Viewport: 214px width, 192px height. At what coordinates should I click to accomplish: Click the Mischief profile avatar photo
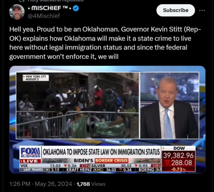click(17, 12)
